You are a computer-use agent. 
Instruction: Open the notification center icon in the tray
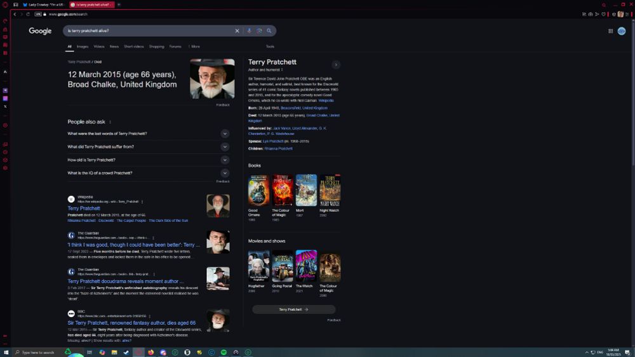[627, 352]
